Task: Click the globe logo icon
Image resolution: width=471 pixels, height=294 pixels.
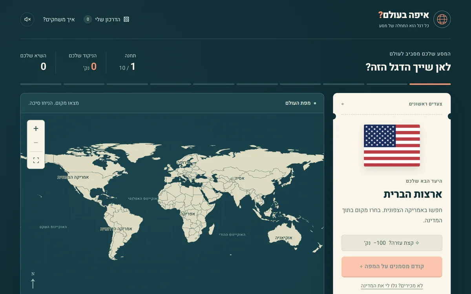Action: 442,19
